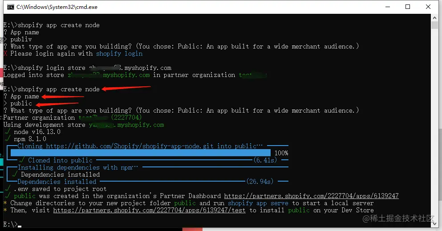Screen dimensions: 442x231
Task: Click the 'Logged into store' line
Action: click(x=135, y=75)
